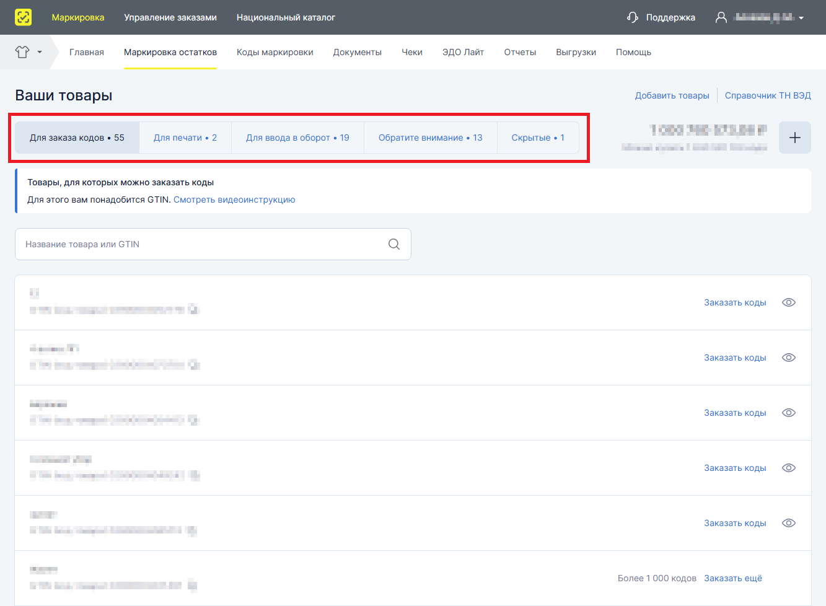Click the headset support icon
This screenshot has width=826, height=606.
tap(633, 17)
